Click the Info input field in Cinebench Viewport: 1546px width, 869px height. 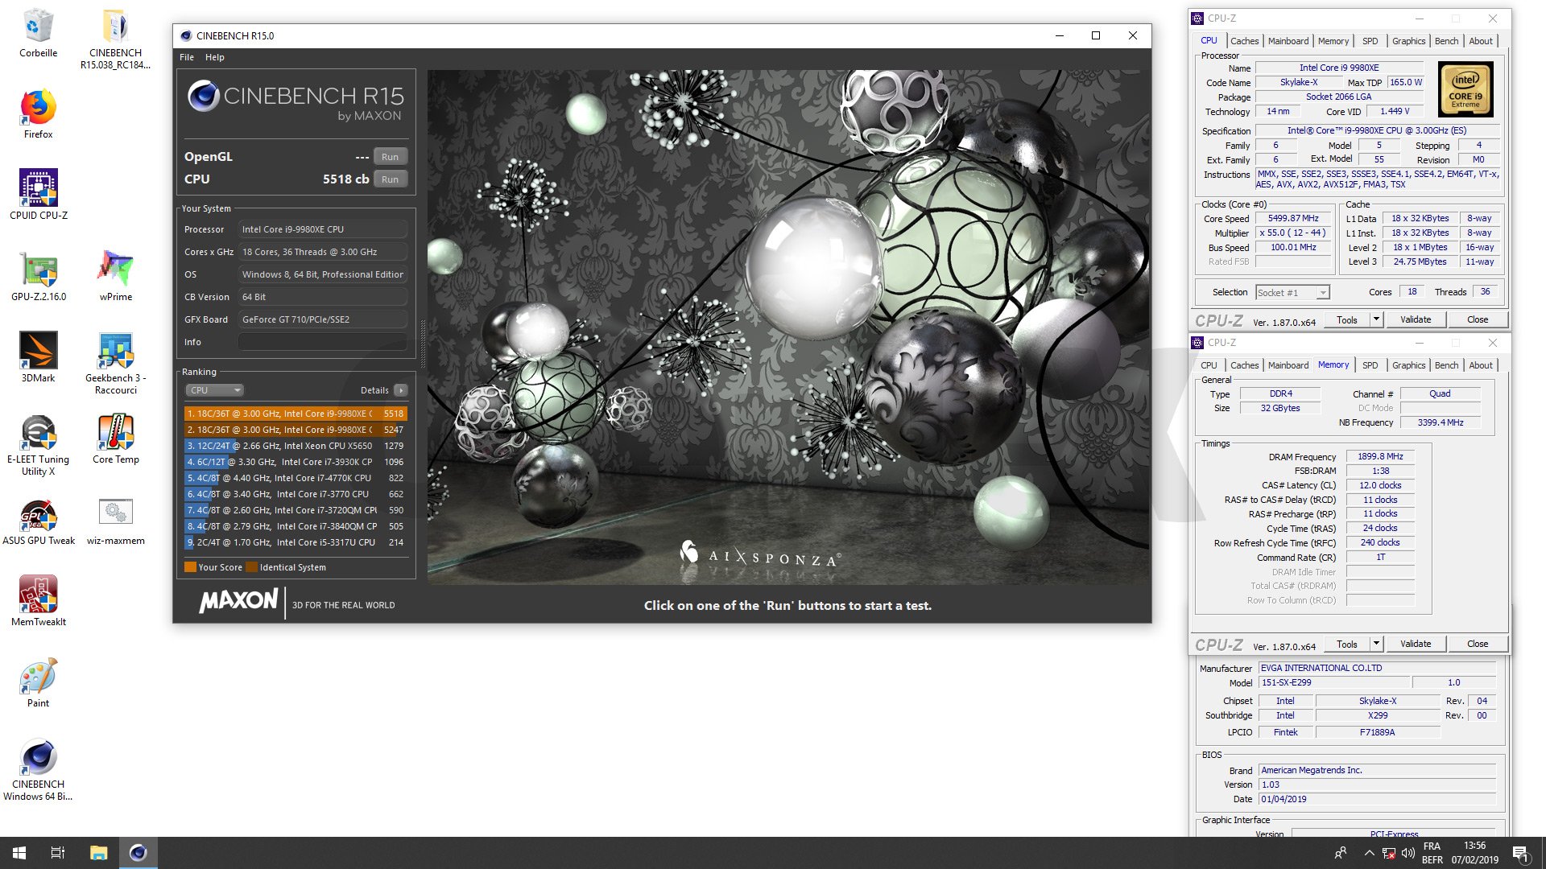322,342
